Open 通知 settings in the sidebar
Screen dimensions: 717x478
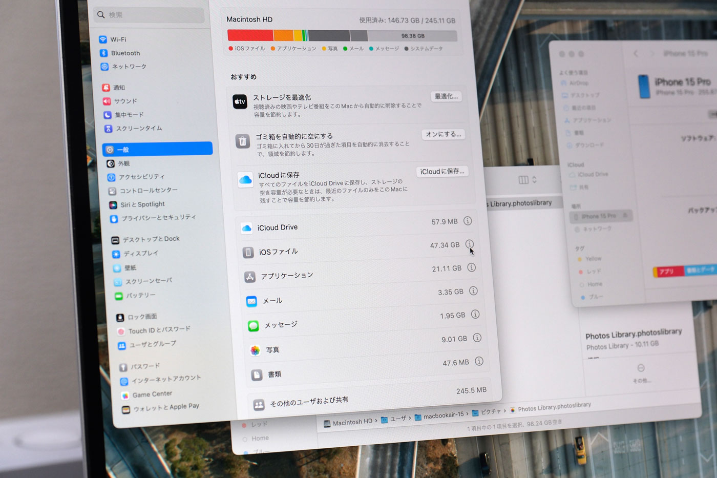113,88
